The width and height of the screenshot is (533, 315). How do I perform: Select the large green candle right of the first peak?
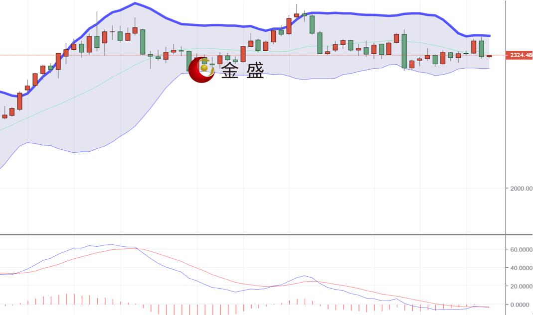pos(143,42)
